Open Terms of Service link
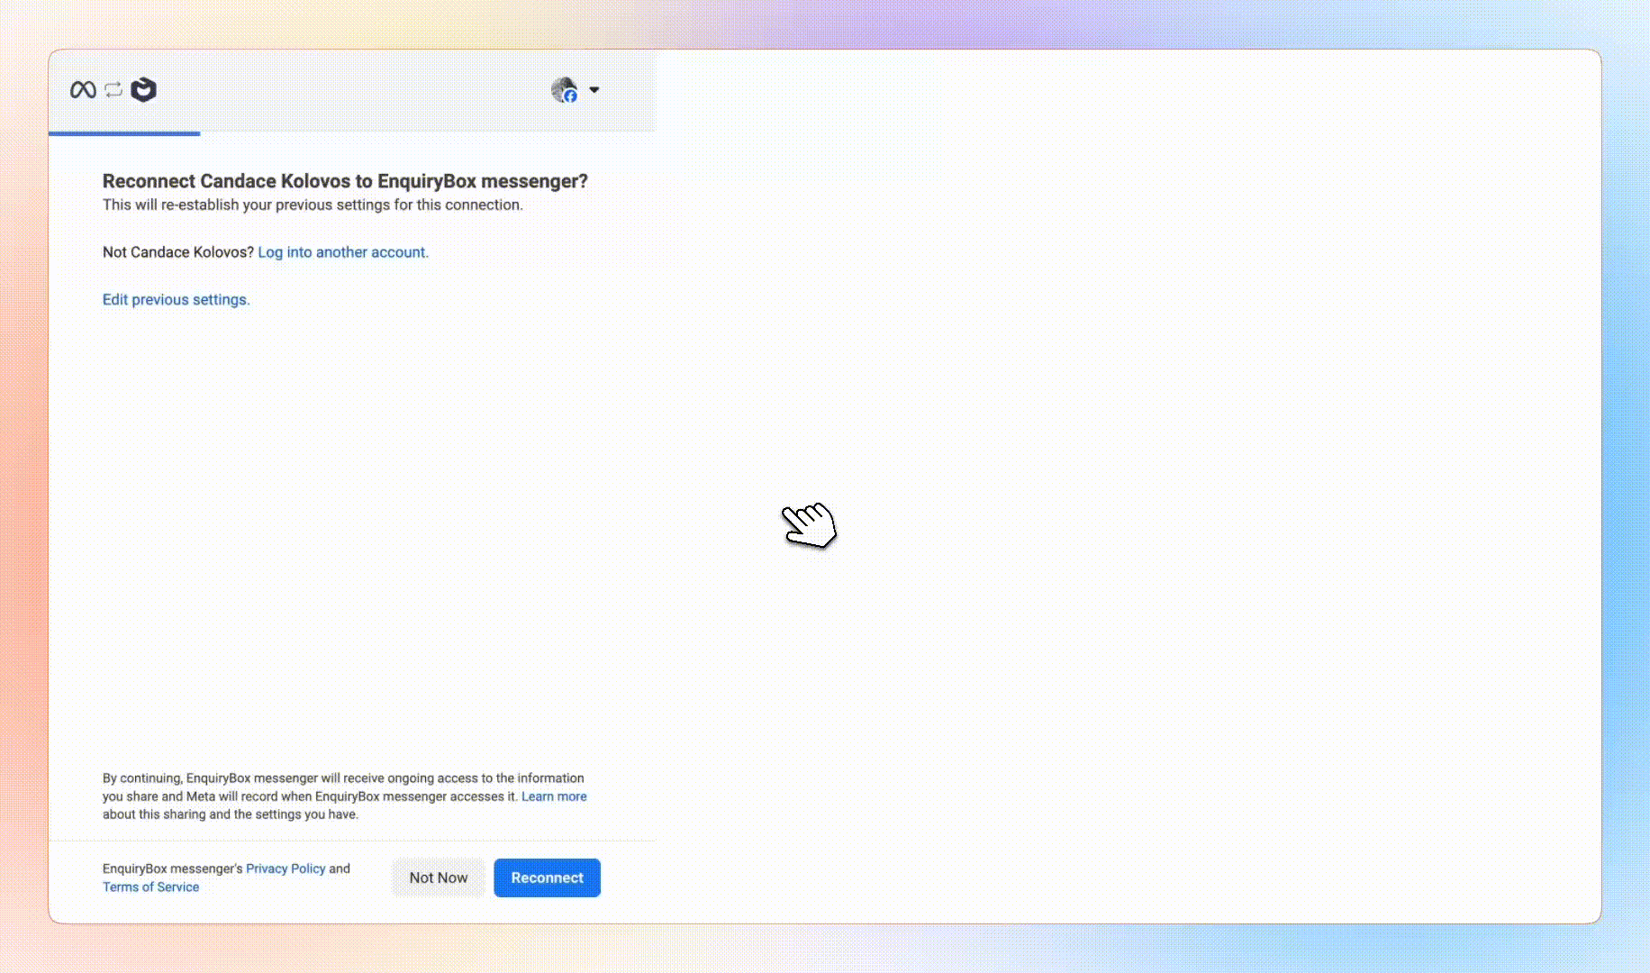Screen dimensions: 1650x973 (x=151, y=887)
